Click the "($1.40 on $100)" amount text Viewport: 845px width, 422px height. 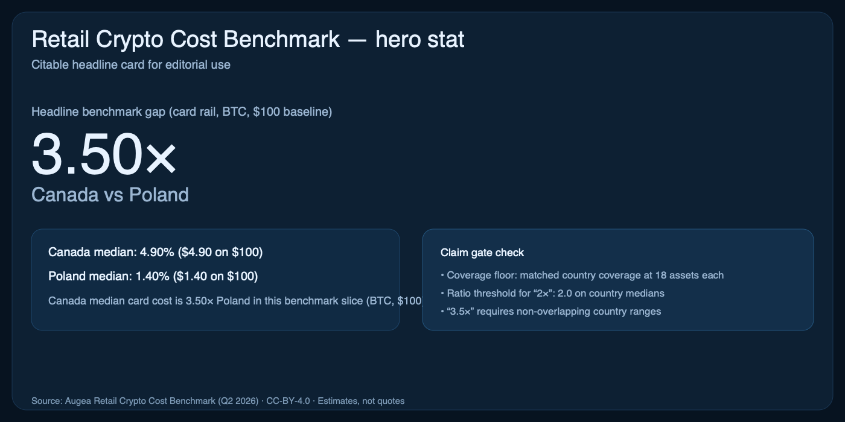coord(215,276)
